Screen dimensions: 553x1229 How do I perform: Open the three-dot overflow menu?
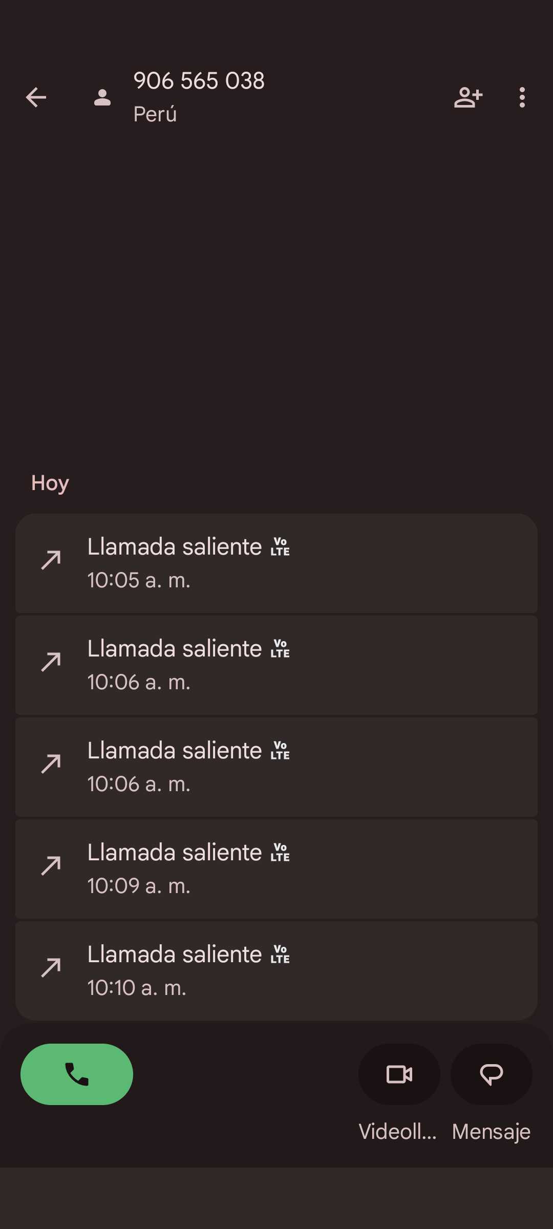pyautogui.click(x=522, y=97)
